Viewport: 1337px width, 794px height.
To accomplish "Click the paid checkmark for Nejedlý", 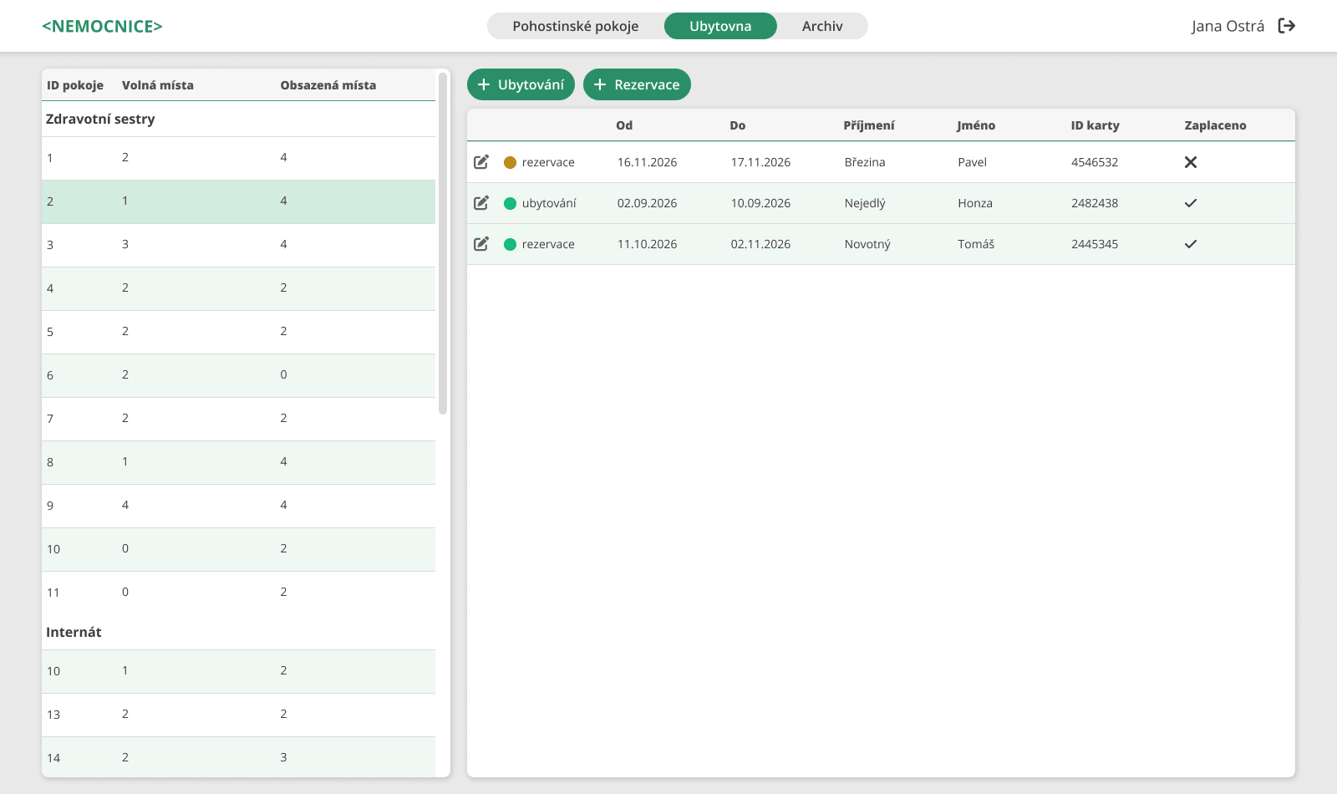I will click(x=1191, y=203).
